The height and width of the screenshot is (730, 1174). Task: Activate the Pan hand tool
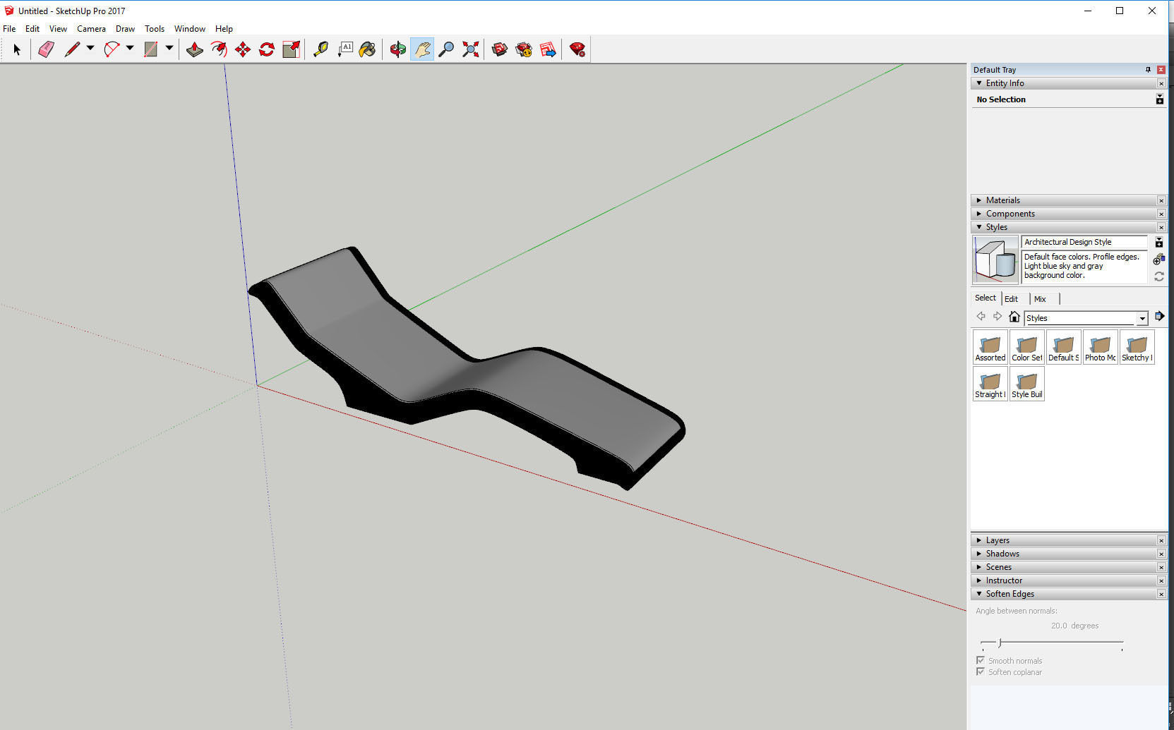pos(422,49)
